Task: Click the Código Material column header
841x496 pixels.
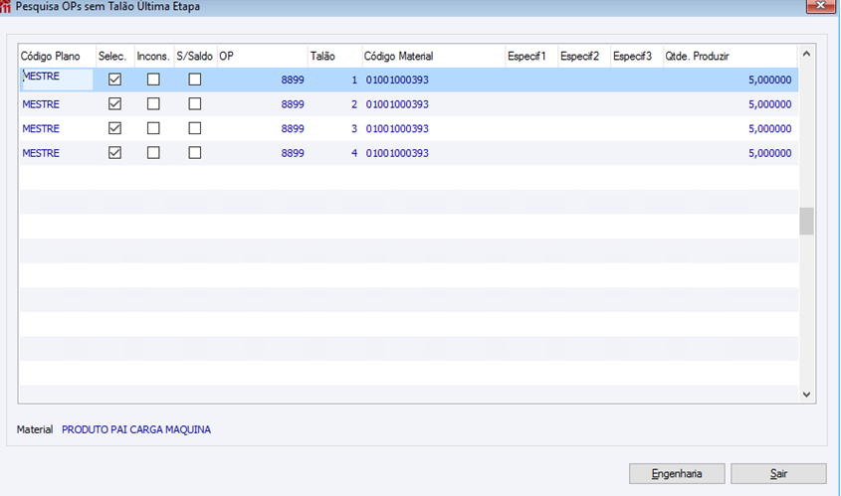Action: (434, 57)
